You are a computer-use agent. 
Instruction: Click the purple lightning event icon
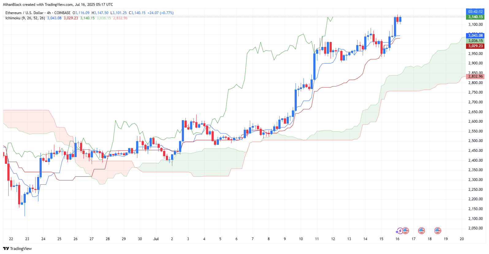[x=400, y=231]
